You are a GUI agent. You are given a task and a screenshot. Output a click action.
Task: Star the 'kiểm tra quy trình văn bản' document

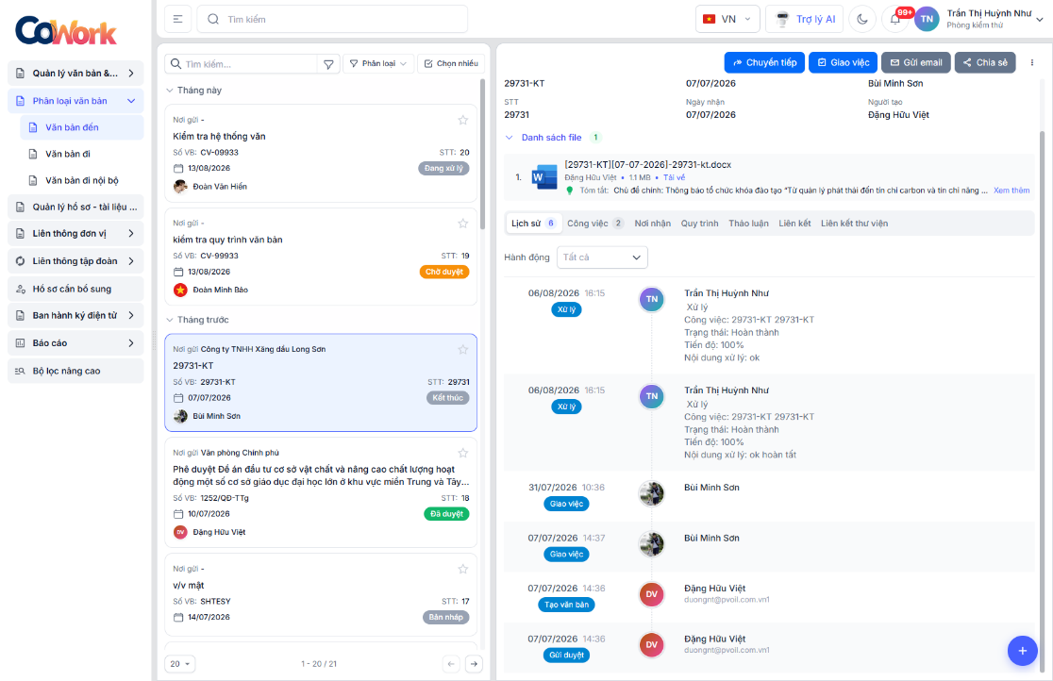point(462,224)
